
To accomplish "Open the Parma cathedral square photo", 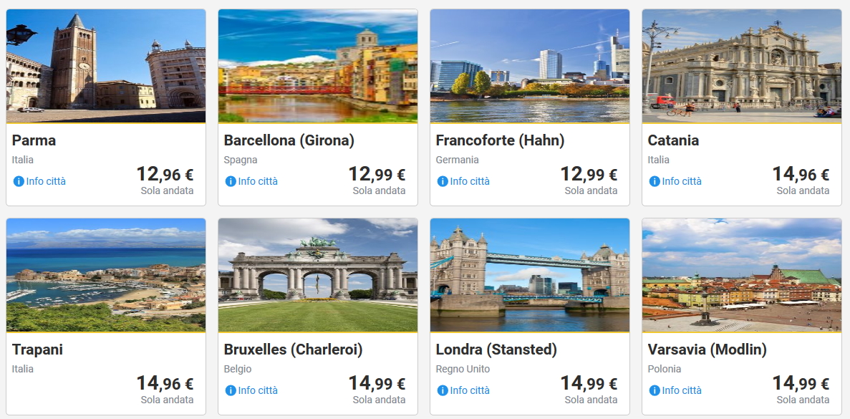I will (x=106, y=66).
